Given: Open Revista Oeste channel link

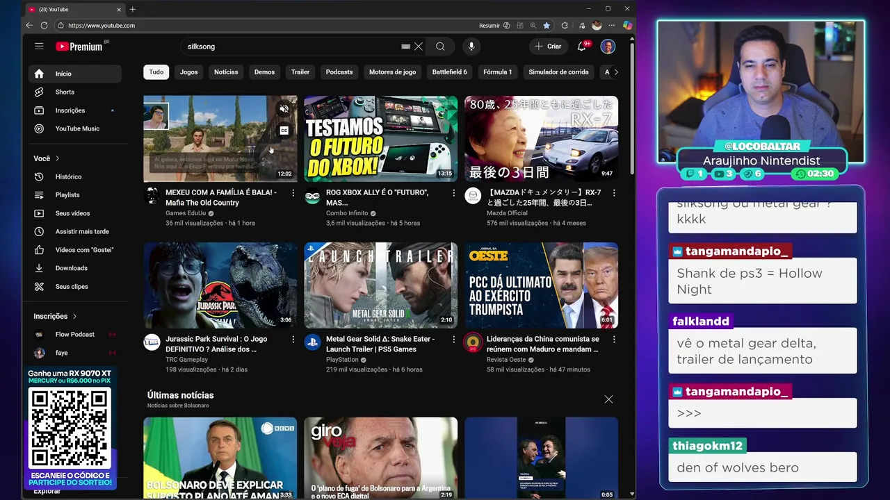Looking at the screenshot, I should point(506,360).
